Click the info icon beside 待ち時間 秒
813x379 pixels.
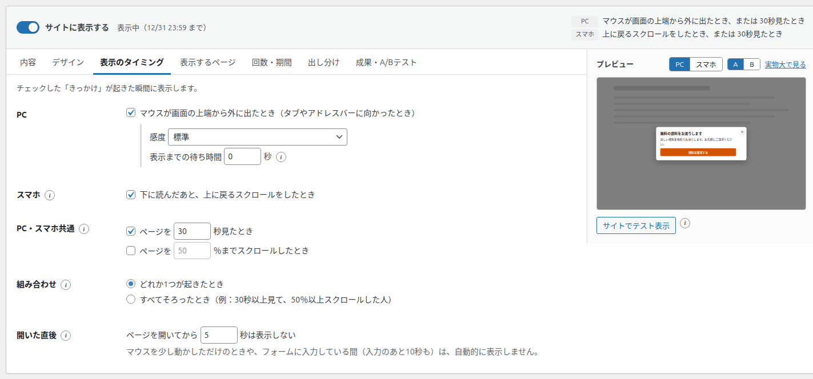coord(281,157)
